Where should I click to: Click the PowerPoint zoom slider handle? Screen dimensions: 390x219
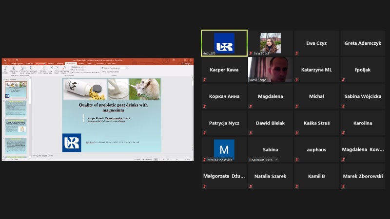click(x=177, y=160)
